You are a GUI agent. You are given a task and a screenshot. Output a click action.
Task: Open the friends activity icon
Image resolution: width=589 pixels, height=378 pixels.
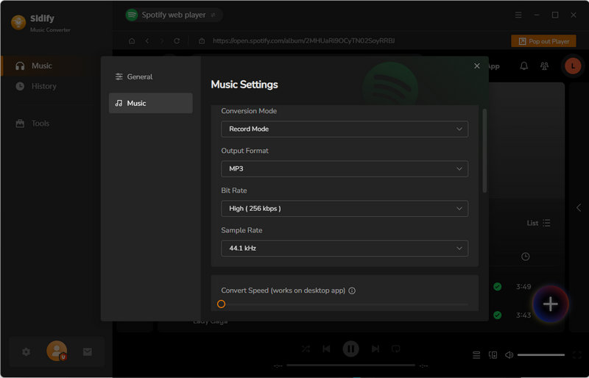tap(544, 66)
